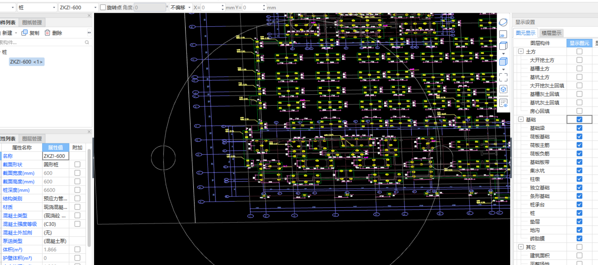Click the search magnifier icon
Viewport: 598px width, 265px height.
pos(87,42)
